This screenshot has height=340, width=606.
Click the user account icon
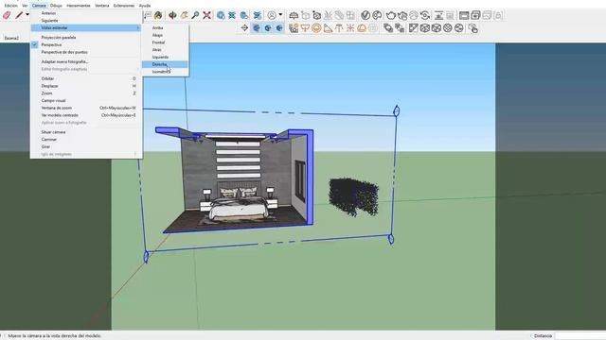(x=272, y=15)
